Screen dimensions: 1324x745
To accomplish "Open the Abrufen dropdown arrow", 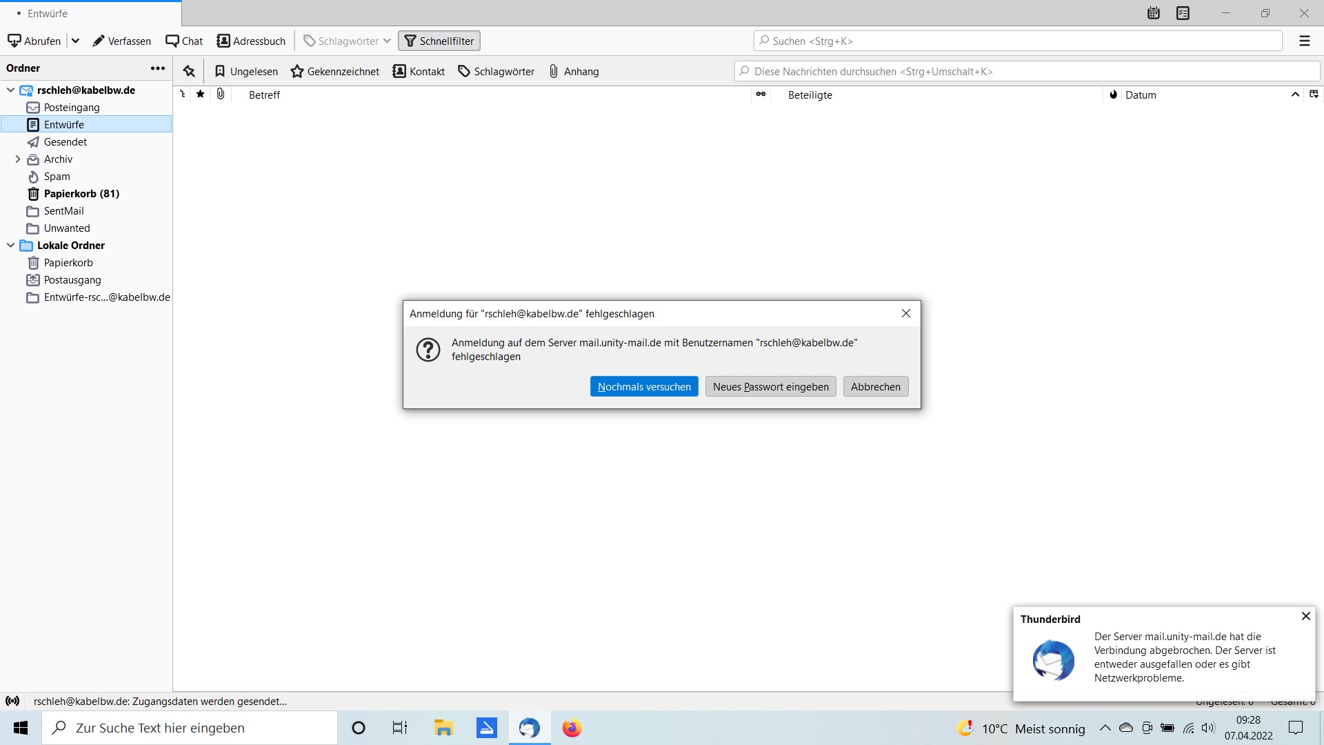I will click(x=76, y=41).
